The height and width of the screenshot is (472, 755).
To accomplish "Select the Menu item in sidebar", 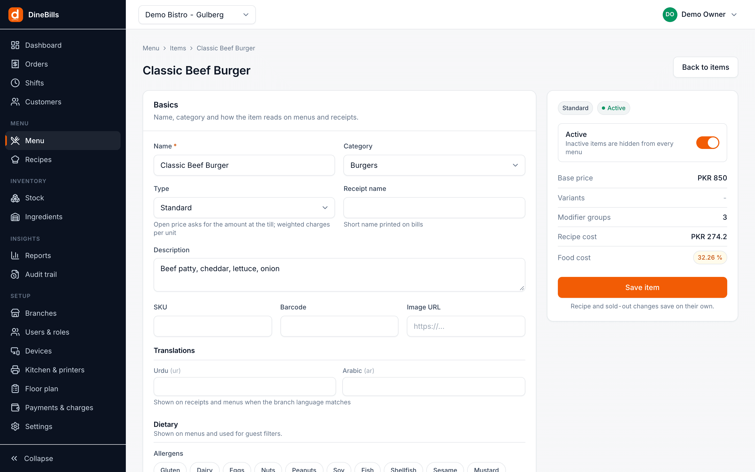I will coord(63,141).
